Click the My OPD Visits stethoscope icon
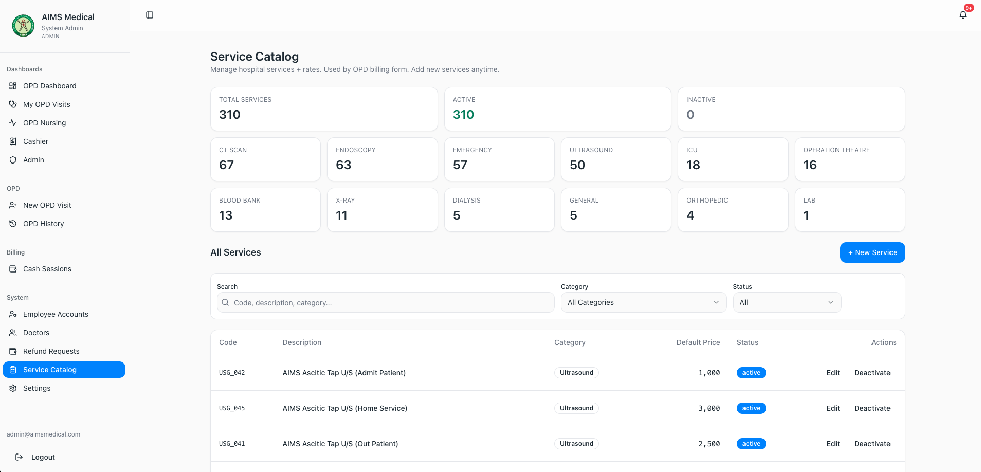The image size is (981, 472). pos(13,104)
